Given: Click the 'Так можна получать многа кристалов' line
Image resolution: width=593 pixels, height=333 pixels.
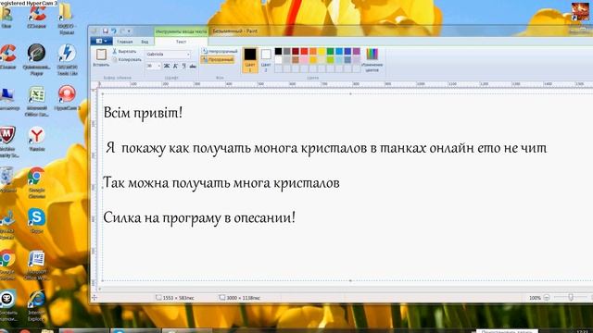Looking at the screenshot, I should click(x=221, y=183).
